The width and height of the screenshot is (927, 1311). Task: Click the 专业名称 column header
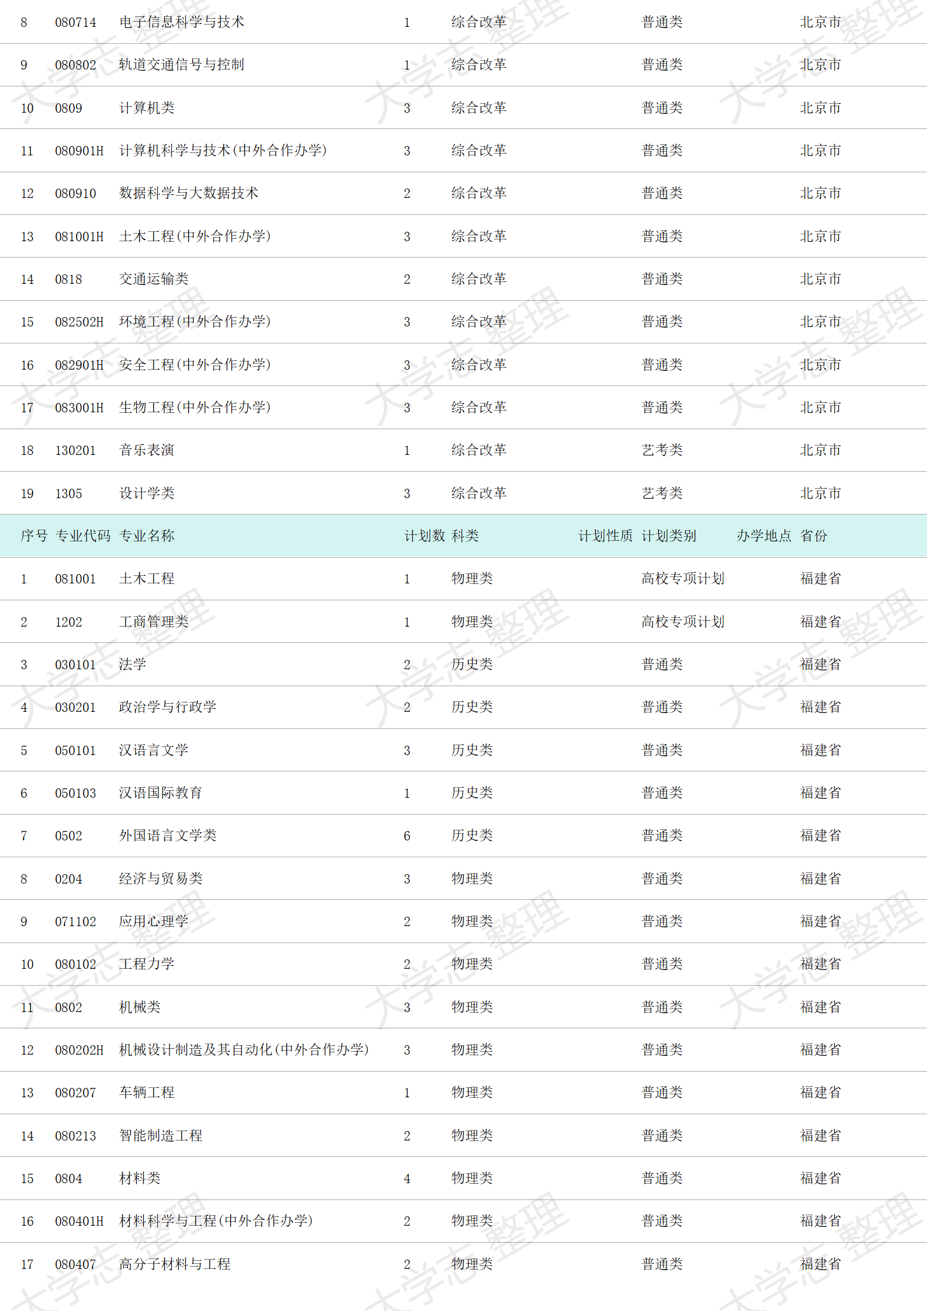[x=147, y=535]
